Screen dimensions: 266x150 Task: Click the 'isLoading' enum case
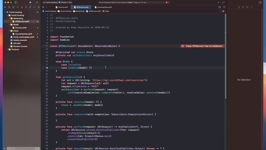pyautogui.click(x=74, y=65)
